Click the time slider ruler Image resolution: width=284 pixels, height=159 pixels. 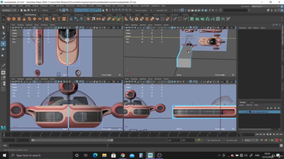(x=121, y=134)
